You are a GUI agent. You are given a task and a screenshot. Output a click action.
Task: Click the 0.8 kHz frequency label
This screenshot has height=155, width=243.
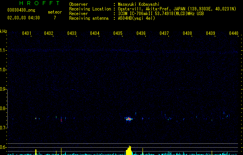[3, 108]
